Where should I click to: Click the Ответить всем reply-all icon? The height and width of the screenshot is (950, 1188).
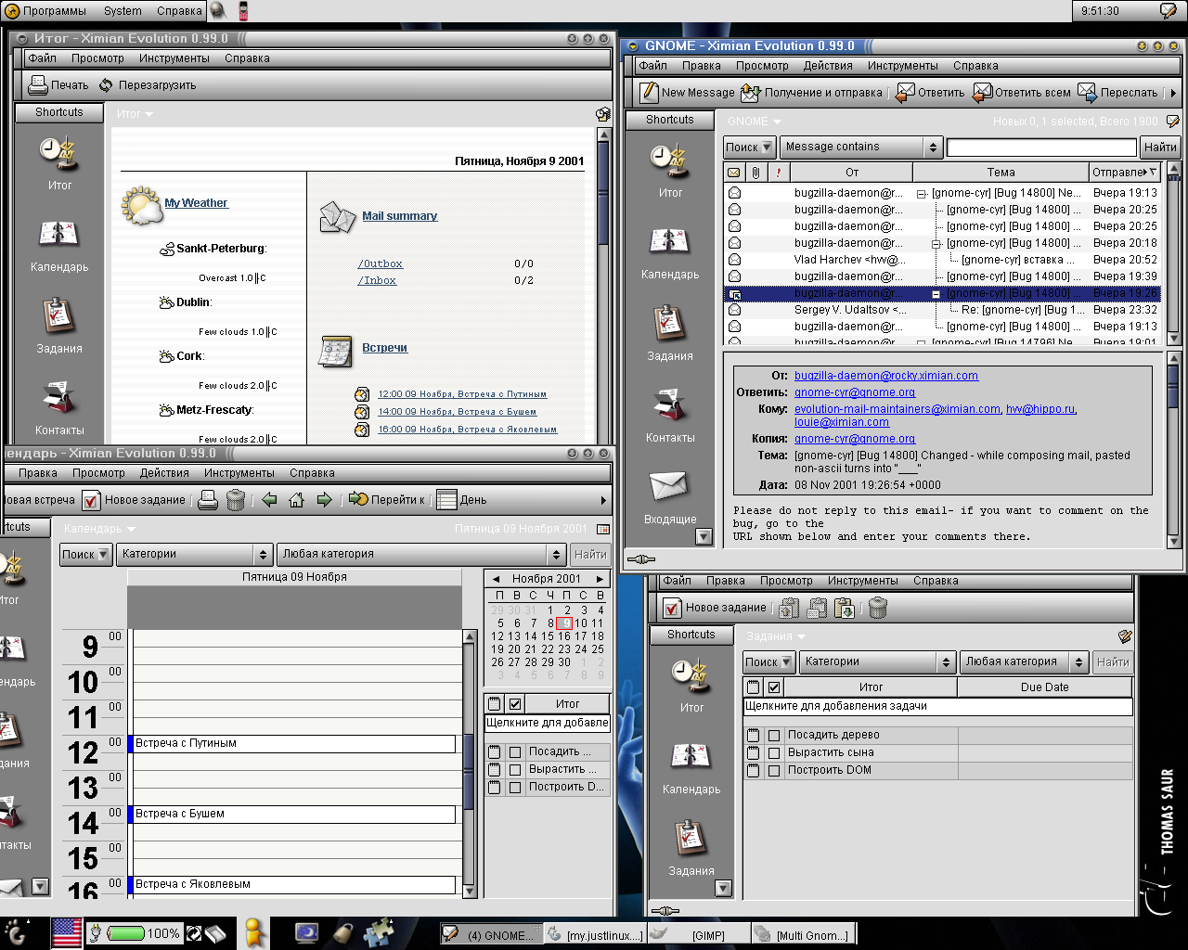pos(982,92)
